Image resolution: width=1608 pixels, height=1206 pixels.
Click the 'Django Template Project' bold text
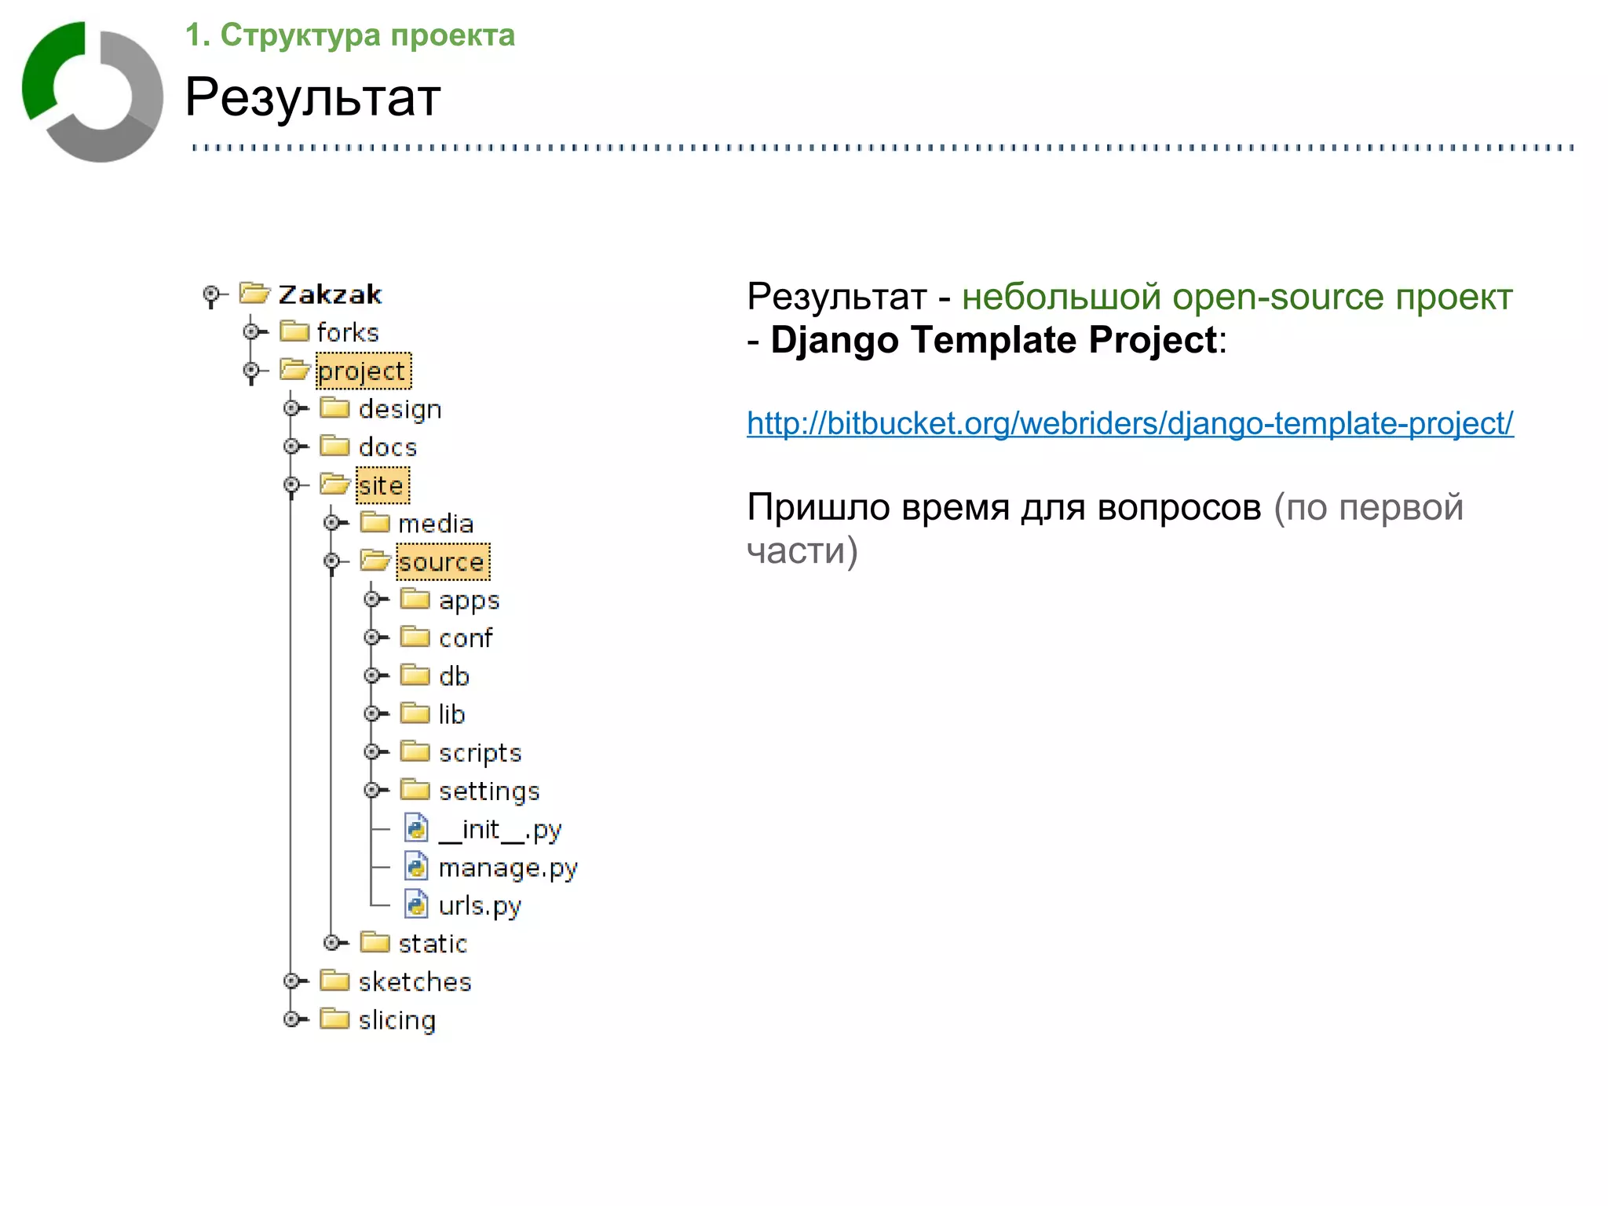point(994,340)
